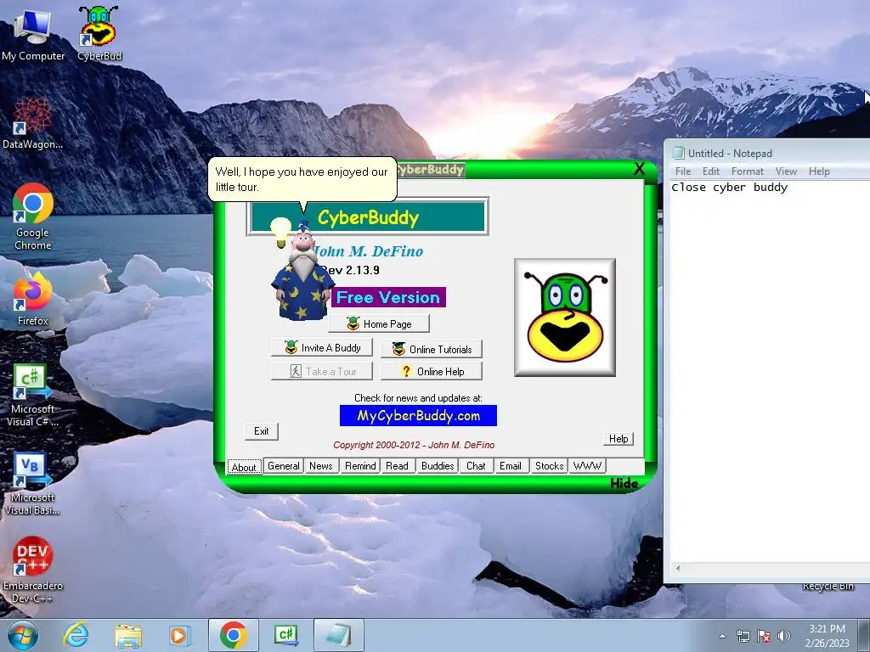Click the Free Version label

388,297
